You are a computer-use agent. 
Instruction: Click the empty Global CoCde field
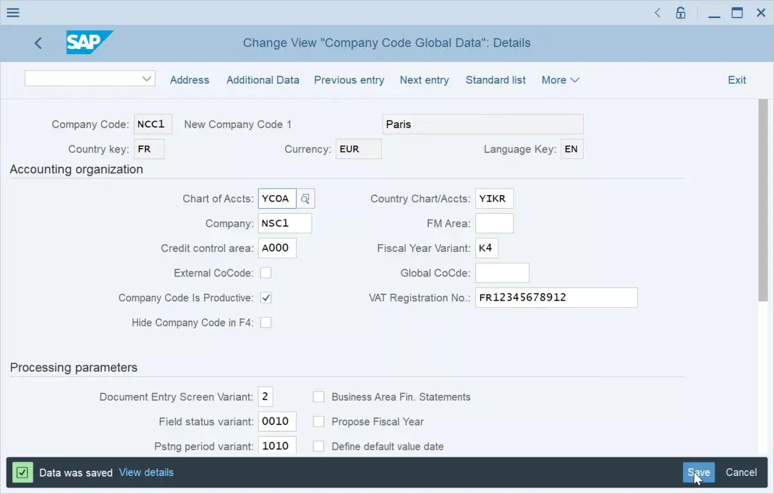[502, 273]
